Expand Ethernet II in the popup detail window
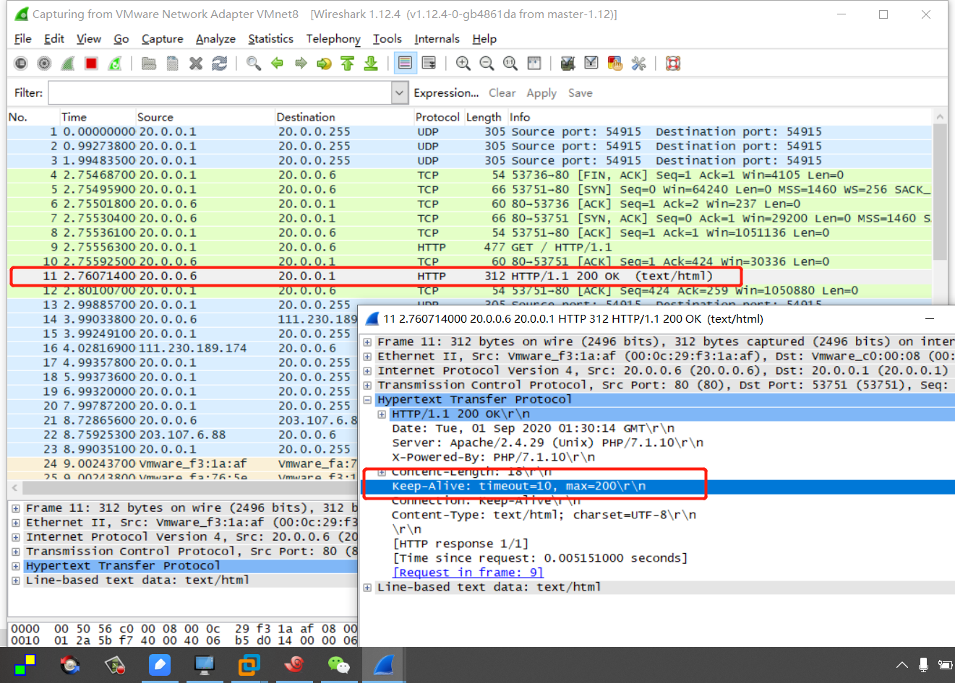Viewport: 955px width, 683px height. coord(367,357)
